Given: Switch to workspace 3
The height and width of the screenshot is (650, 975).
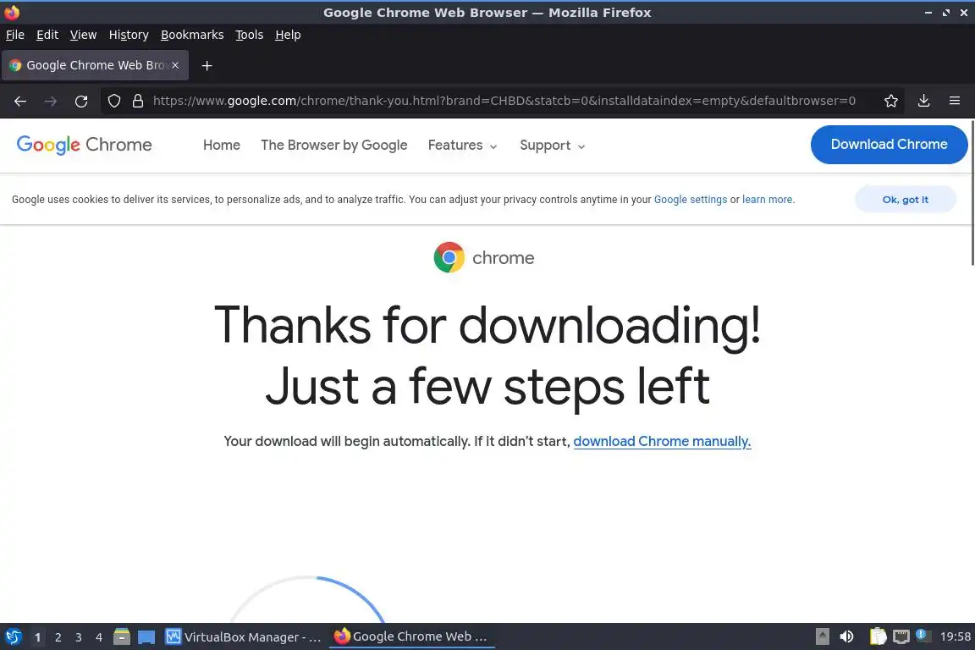Looking at the screenshot, I should [x=79, y=637].
